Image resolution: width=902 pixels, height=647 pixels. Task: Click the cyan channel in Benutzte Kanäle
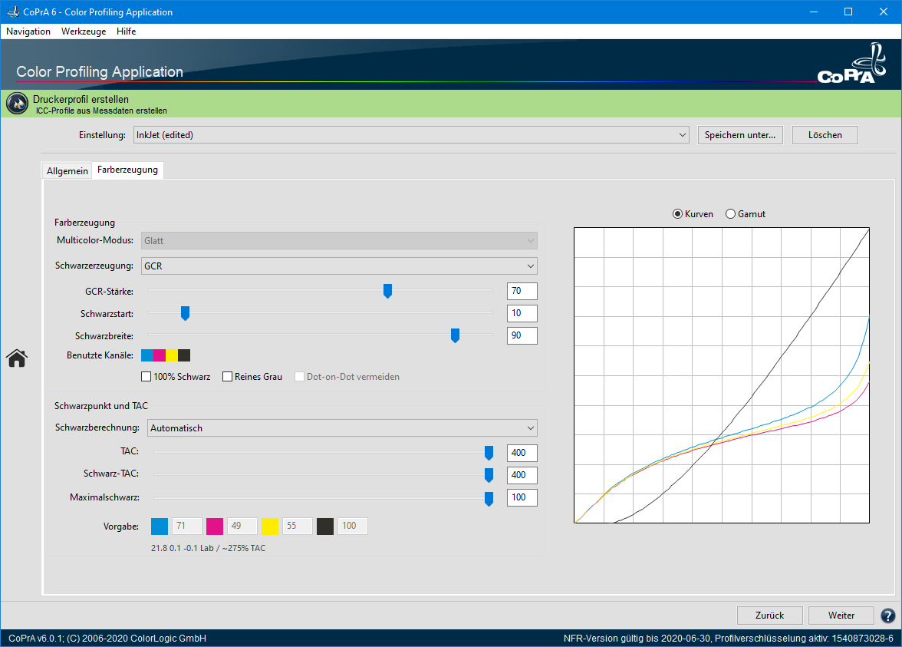click(x=146, y=355)
